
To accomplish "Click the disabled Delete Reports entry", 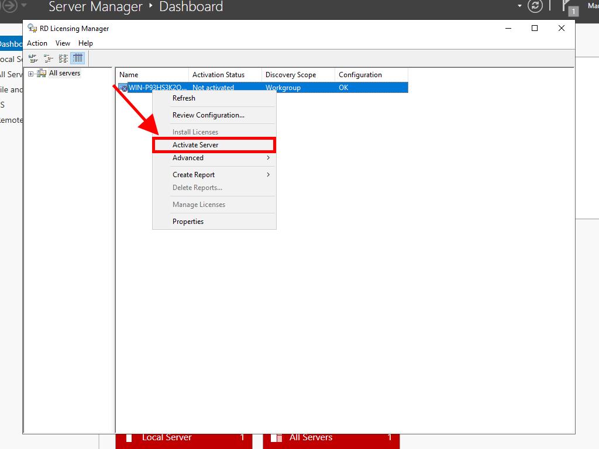I will tap(214, 188).
